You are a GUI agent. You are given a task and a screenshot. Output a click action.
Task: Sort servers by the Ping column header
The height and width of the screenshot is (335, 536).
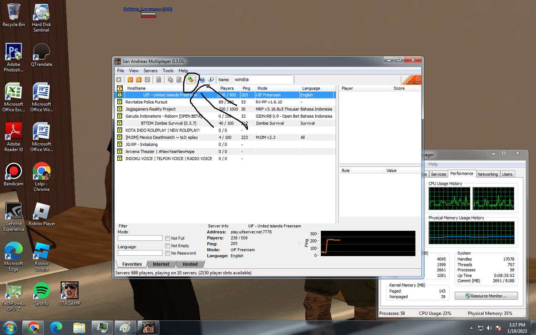click(x=248, y=88)
